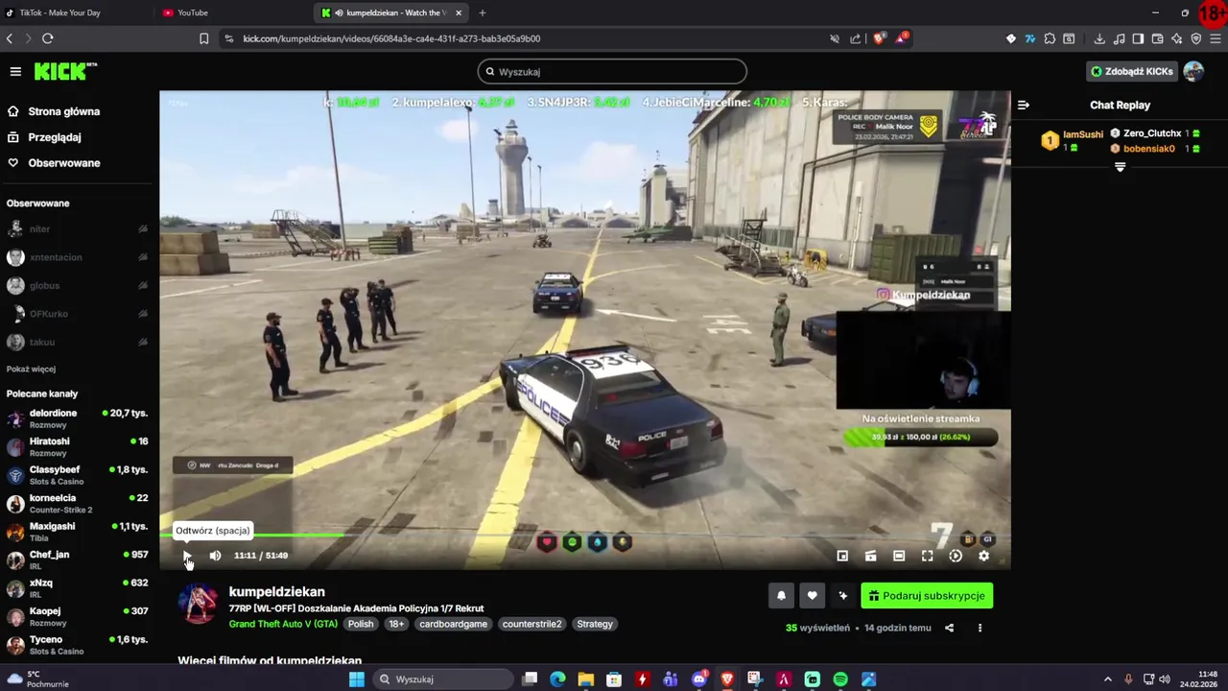The width and height of the screenshot is (1228, 691).
Task: Toggle follow heart for kumpeldziekan
Action: point(812,596)
